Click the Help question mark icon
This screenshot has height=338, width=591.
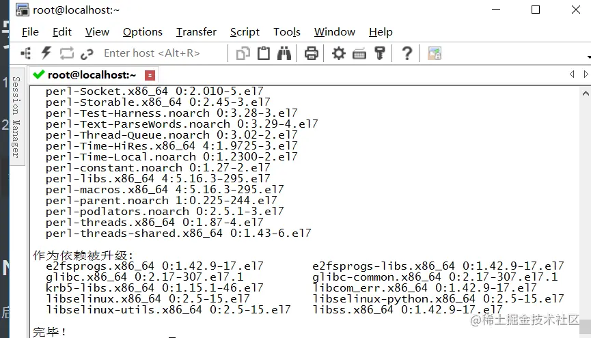[407, 53]
